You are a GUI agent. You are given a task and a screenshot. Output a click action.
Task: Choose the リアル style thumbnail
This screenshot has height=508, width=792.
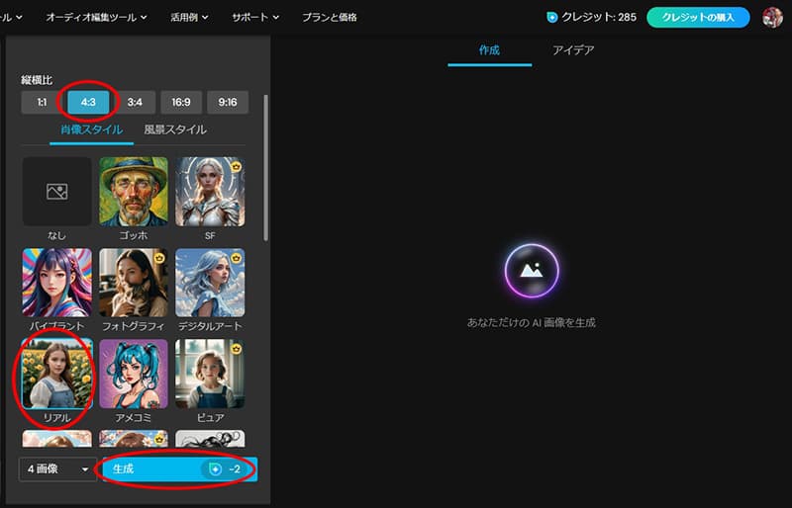57,374
